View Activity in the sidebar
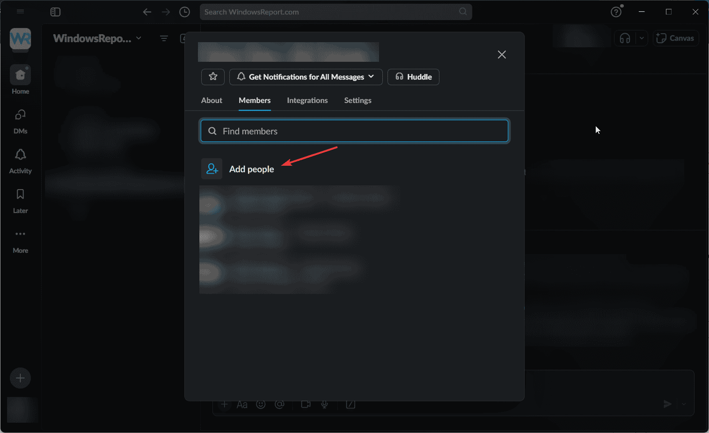 coord(20,161)
